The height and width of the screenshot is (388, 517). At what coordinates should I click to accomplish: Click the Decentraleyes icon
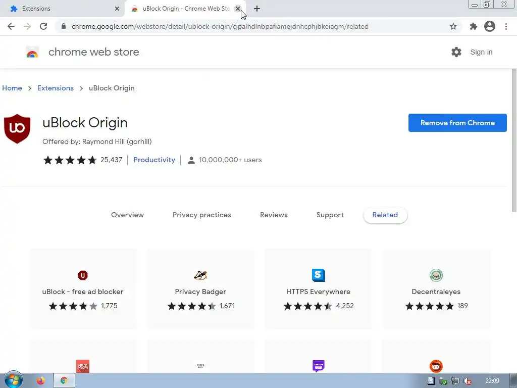(x=436, y=275)
